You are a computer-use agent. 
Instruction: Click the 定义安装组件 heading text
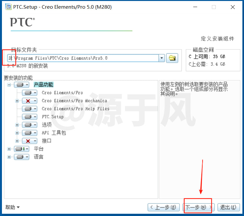click(217, 39)
